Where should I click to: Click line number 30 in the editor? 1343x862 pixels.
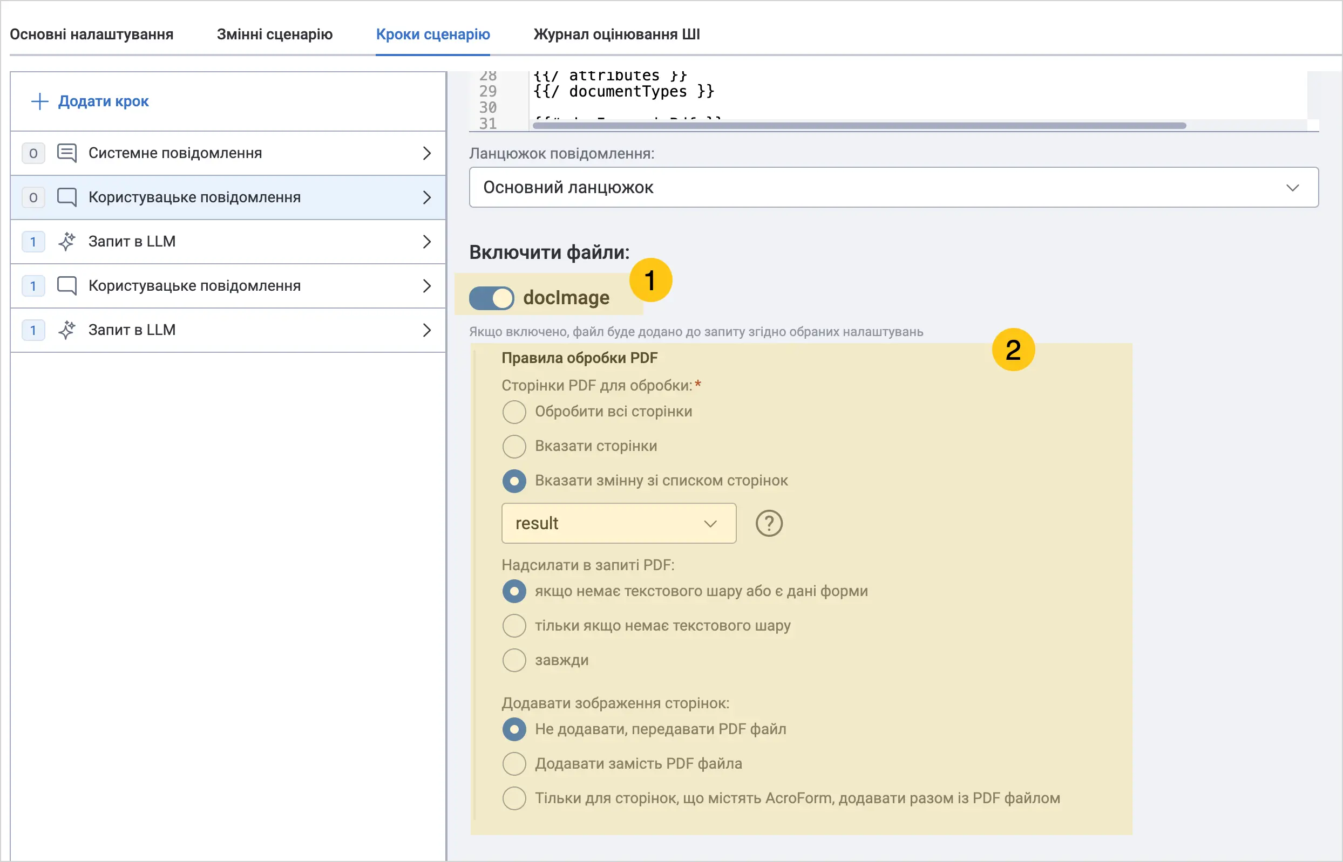coord(488,107)
